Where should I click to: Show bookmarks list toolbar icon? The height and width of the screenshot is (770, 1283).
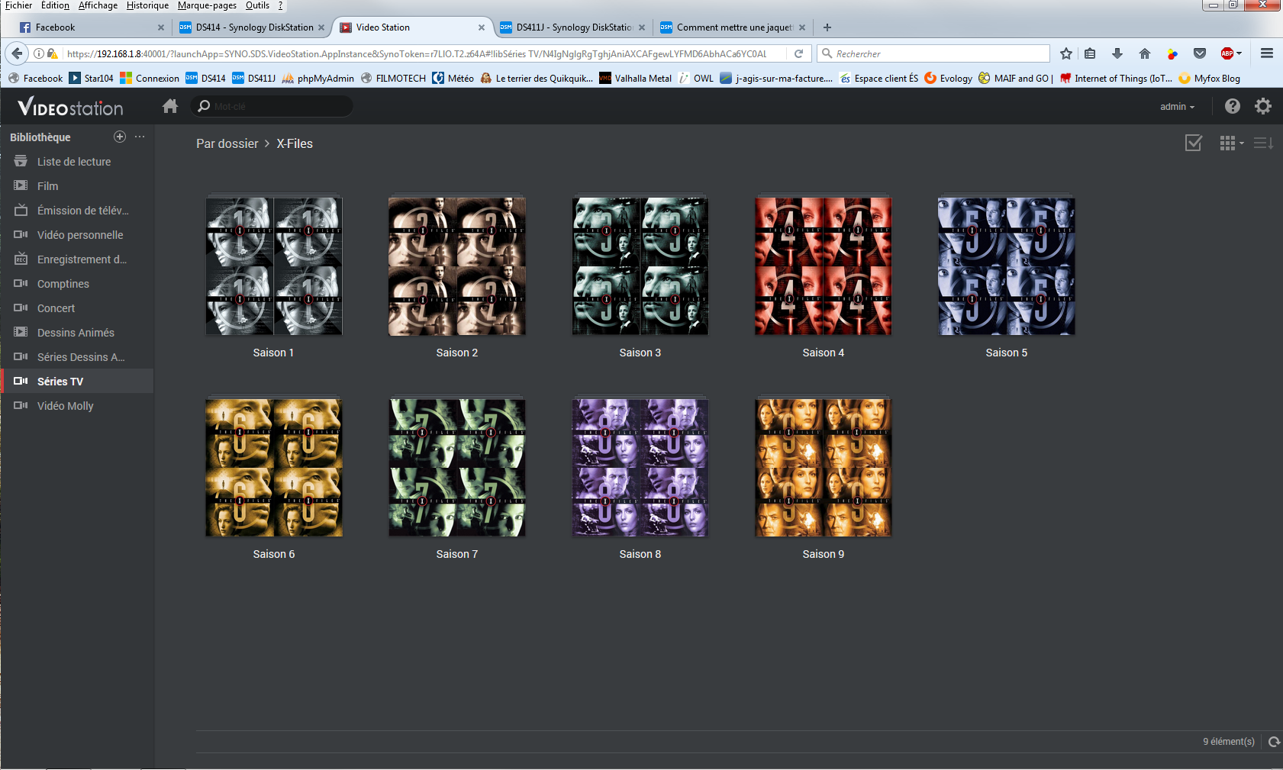pos(1090,53)
